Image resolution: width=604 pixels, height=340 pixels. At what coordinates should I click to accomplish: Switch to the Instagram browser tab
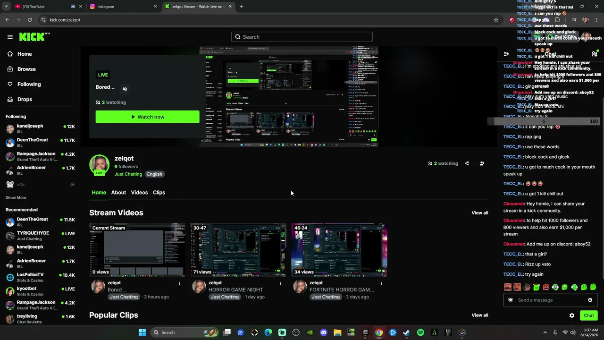pos(124,7)
